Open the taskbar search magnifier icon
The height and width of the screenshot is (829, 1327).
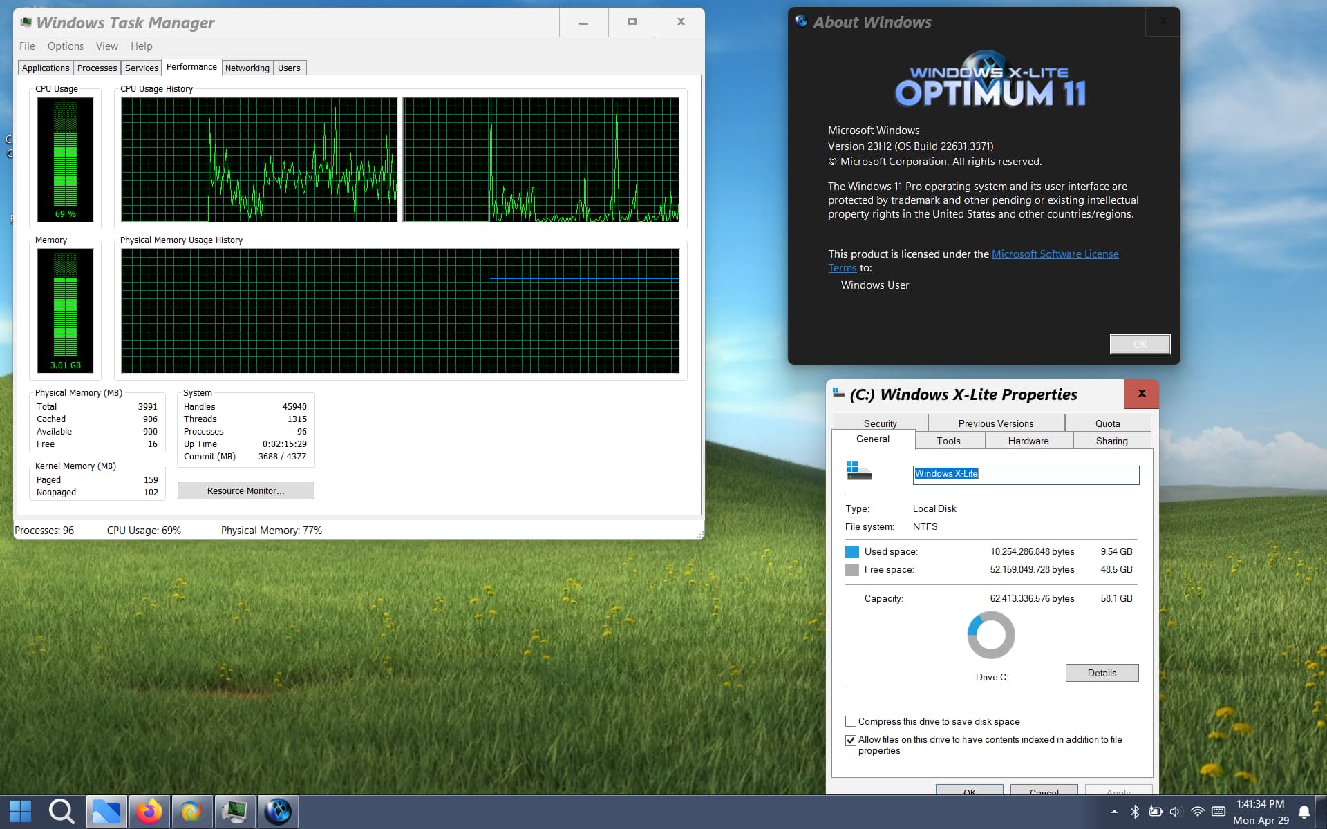(x=62, y=812)
